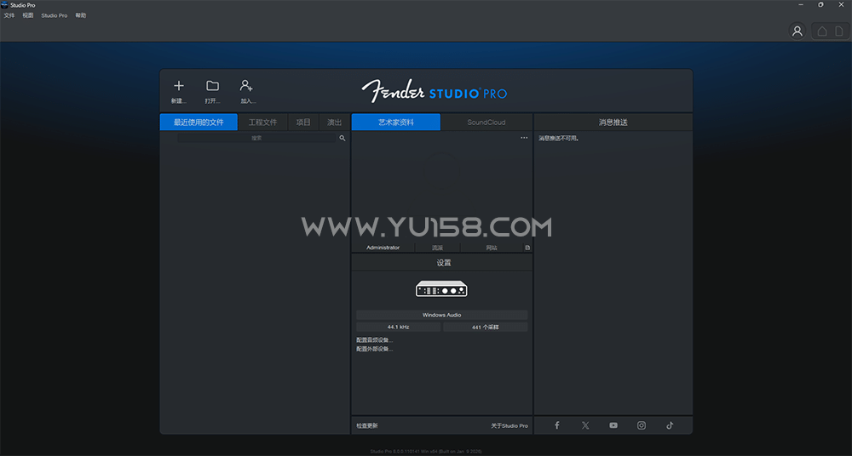
Task: Go to the Start page home icon
Action: [822, 31]
